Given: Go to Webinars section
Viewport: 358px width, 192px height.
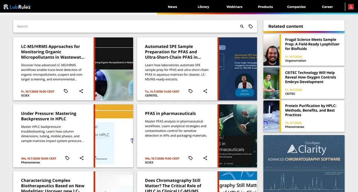Looking at the screenshot, I should pyautogui.click(x=234, y=7).
